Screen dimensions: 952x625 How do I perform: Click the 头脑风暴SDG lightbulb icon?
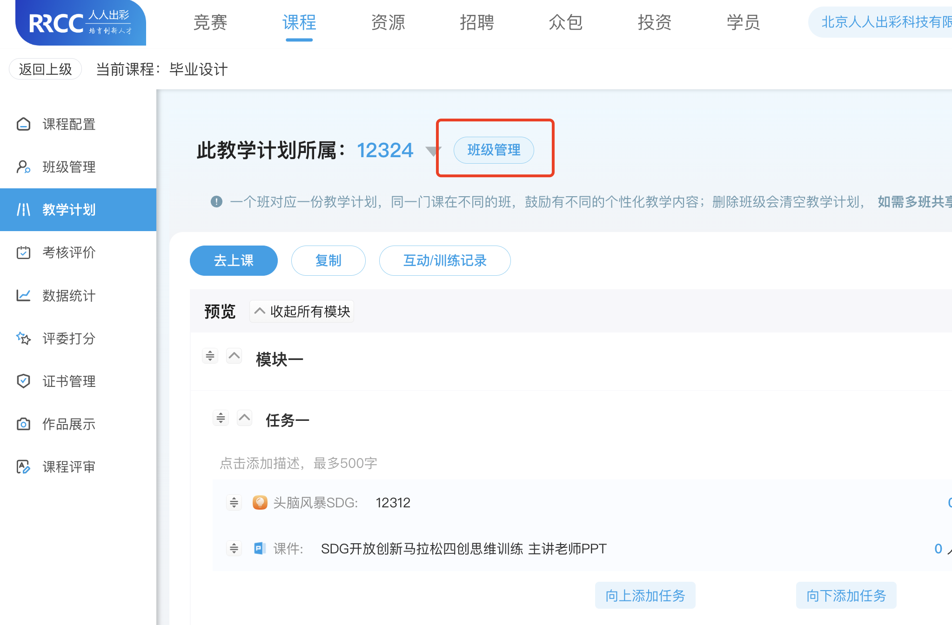pyautogui.click(x=260, y=502)
